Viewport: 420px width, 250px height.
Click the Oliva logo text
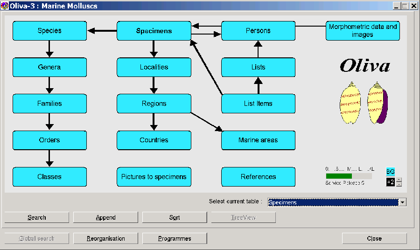click(364, 65)
